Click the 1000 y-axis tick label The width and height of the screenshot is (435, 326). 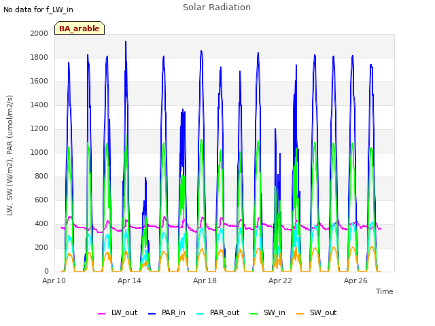(x=39, y=152)
